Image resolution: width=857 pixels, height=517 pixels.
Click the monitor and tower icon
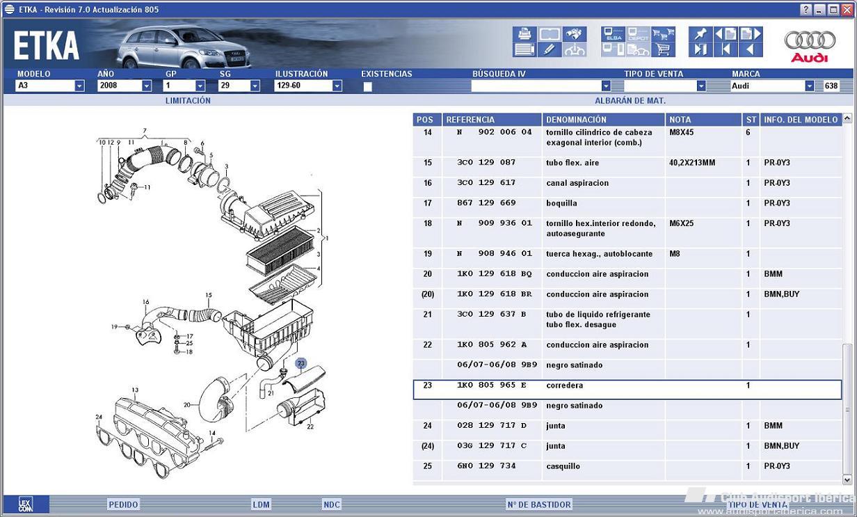pyautogui.click(x=614, y=49)
